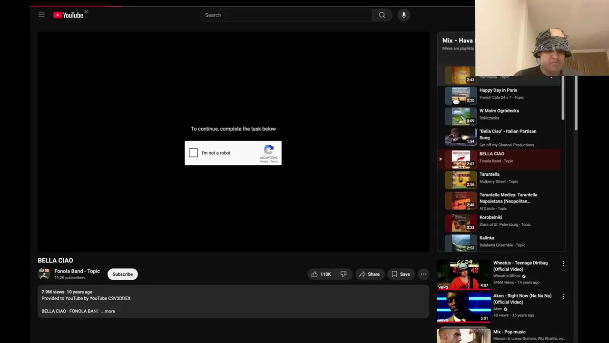Open Wheatus - Teenage Dirtbag title link

[x=521, y=266]
